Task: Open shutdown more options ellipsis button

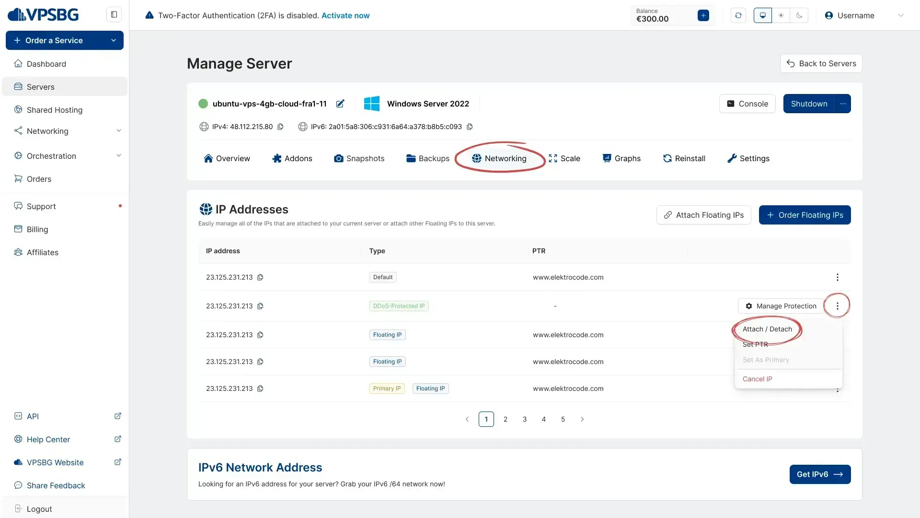Action: tap(842, 104)
